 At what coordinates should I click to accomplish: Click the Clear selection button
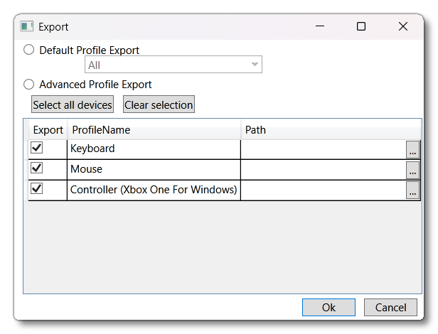[159, 104]
